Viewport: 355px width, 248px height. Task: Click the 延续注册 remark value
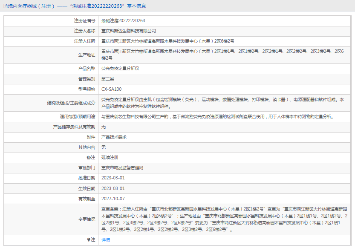[110, 158]
